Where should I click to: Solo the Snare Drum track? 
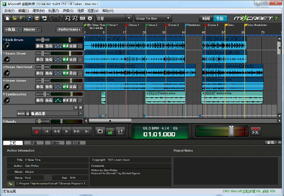pyautogui.click(x=49, y=60)
